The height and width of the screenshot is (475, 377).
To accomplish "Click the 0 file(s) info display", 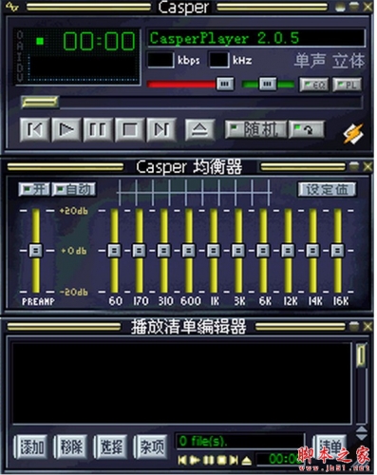I will (x=239, y=442).
